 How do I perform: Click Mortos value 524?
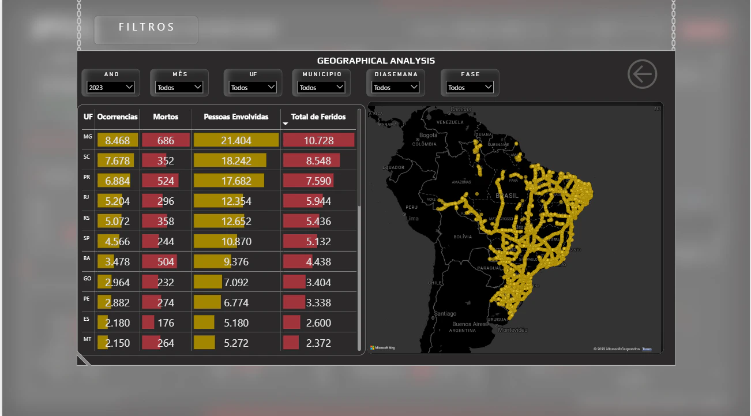tap(166, 181)
